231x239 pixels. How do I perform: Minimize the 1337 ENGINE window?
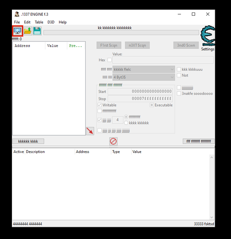point(179,14)
